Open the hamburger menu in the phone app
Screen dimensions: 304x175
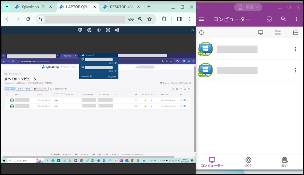pyautogui.click(x=202, y=19)
